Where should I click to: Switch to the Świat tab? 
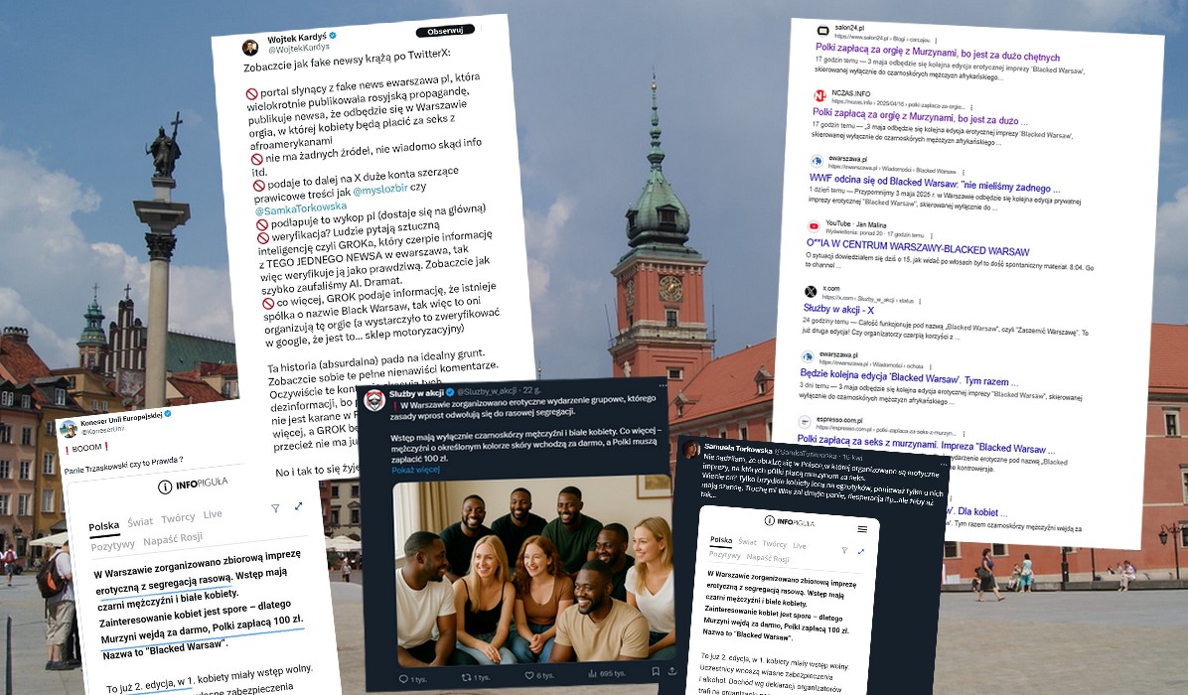[x=140, y=521]
